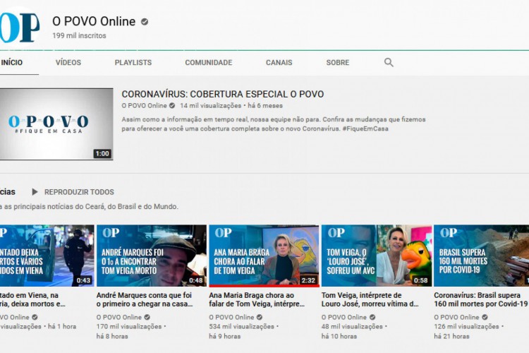Open the André Marques conta que foi title link
Screen dimensions: 529x353
point(145,299)
